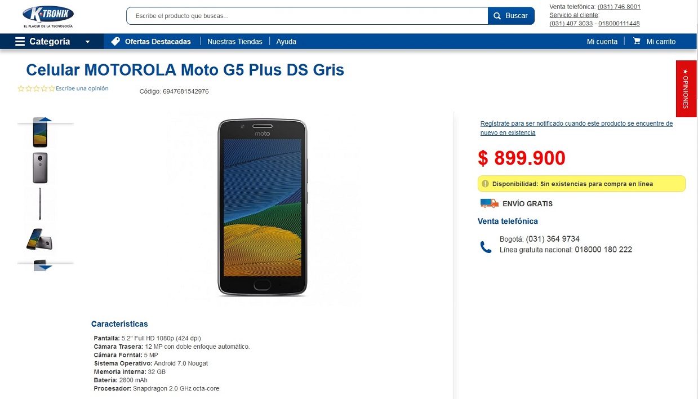The height and width of the screenshot is (399, 698).
Task: Click the free shipping truck icon
Action: tap(489, 203)
